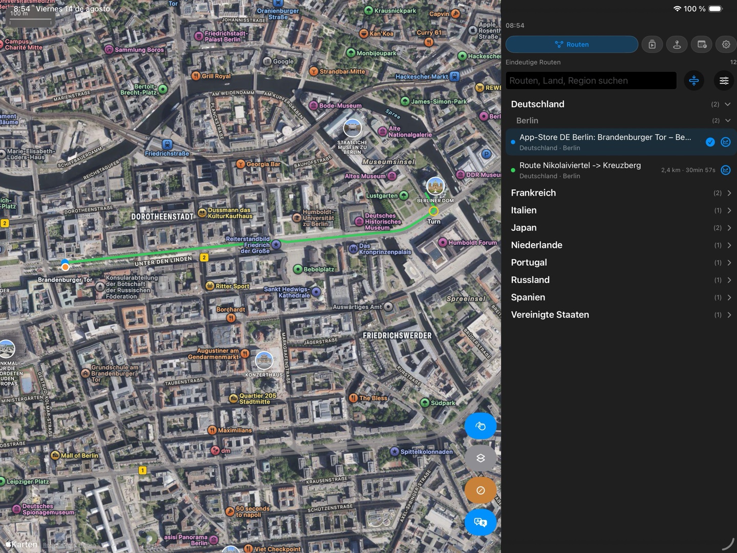This screenshot has width=737, height=553.
Task: Tap the route start marker at Brandenburger Tor
Action: click(65, 265)
